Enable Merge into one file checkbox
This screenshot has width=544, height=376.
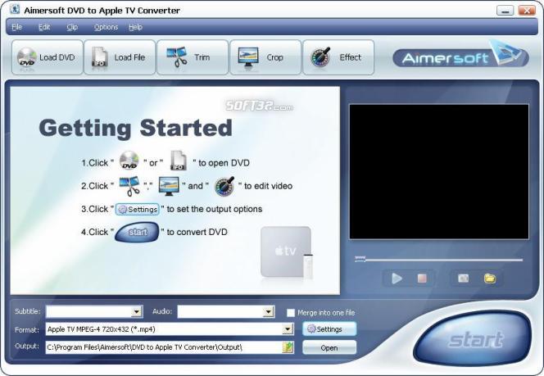[291, 313]
